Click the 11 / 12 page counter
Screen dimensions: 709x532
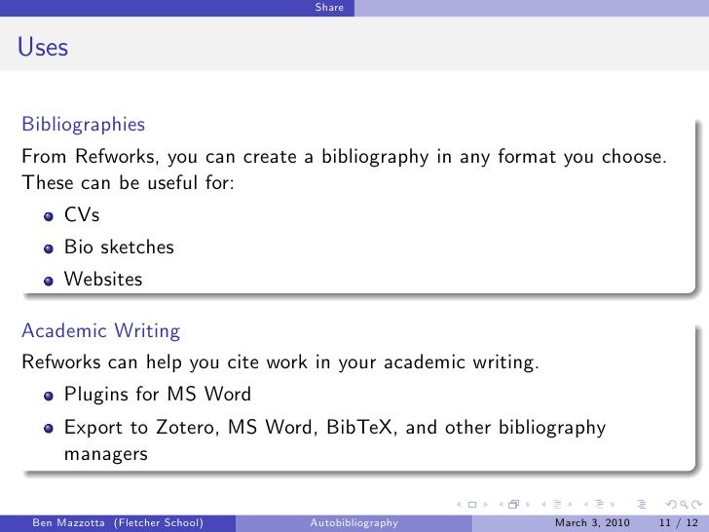678,522
